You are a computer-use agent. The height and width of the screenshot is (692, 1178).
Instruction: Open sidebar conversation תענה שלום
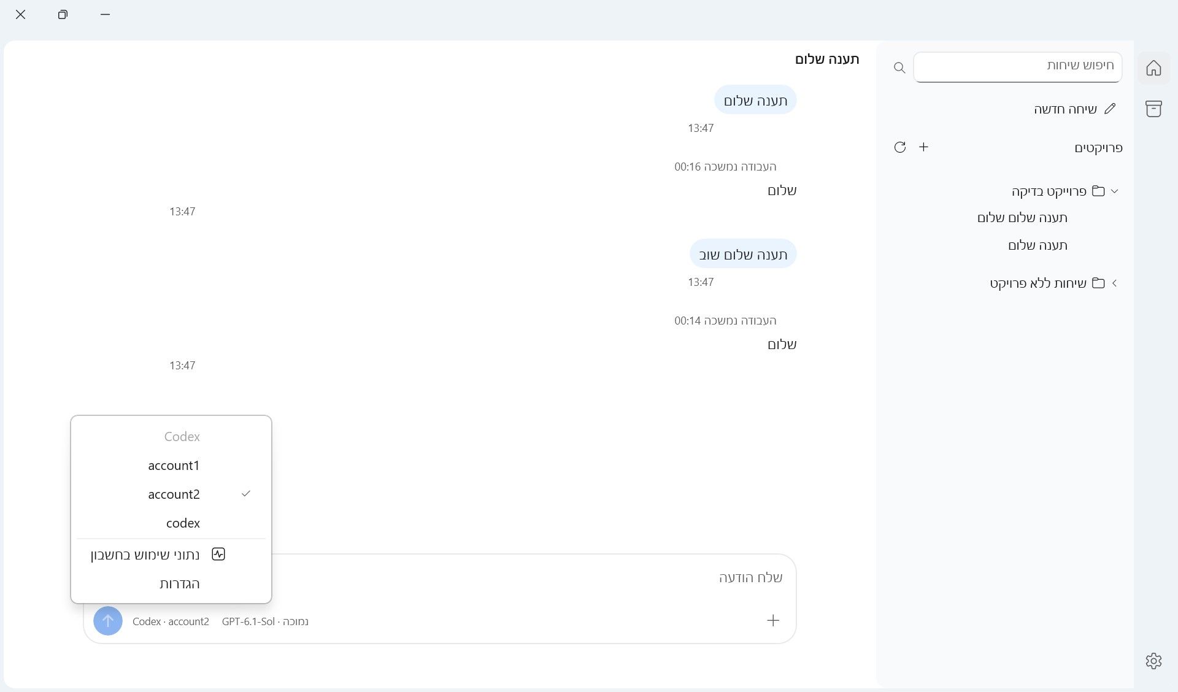(1037, 245)
